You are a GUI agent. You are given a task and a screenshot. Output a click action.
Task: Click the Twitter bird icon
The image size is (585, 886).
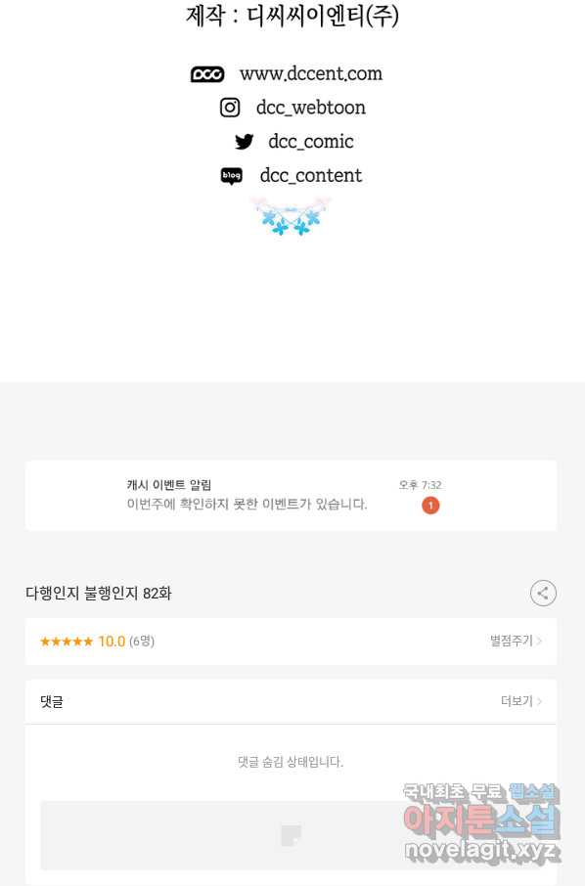pyautogui.click(x=244, y=141)
